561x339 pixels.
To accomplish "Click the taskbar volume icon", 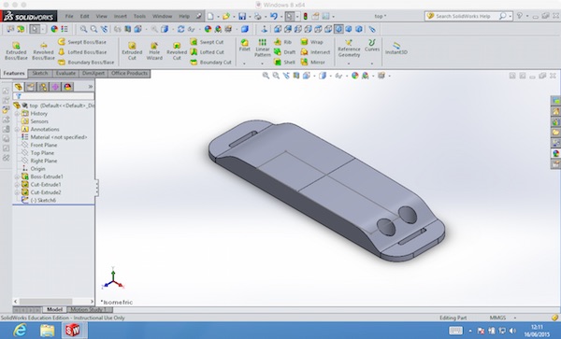I will pyautogui.click(x=512, y=331).
